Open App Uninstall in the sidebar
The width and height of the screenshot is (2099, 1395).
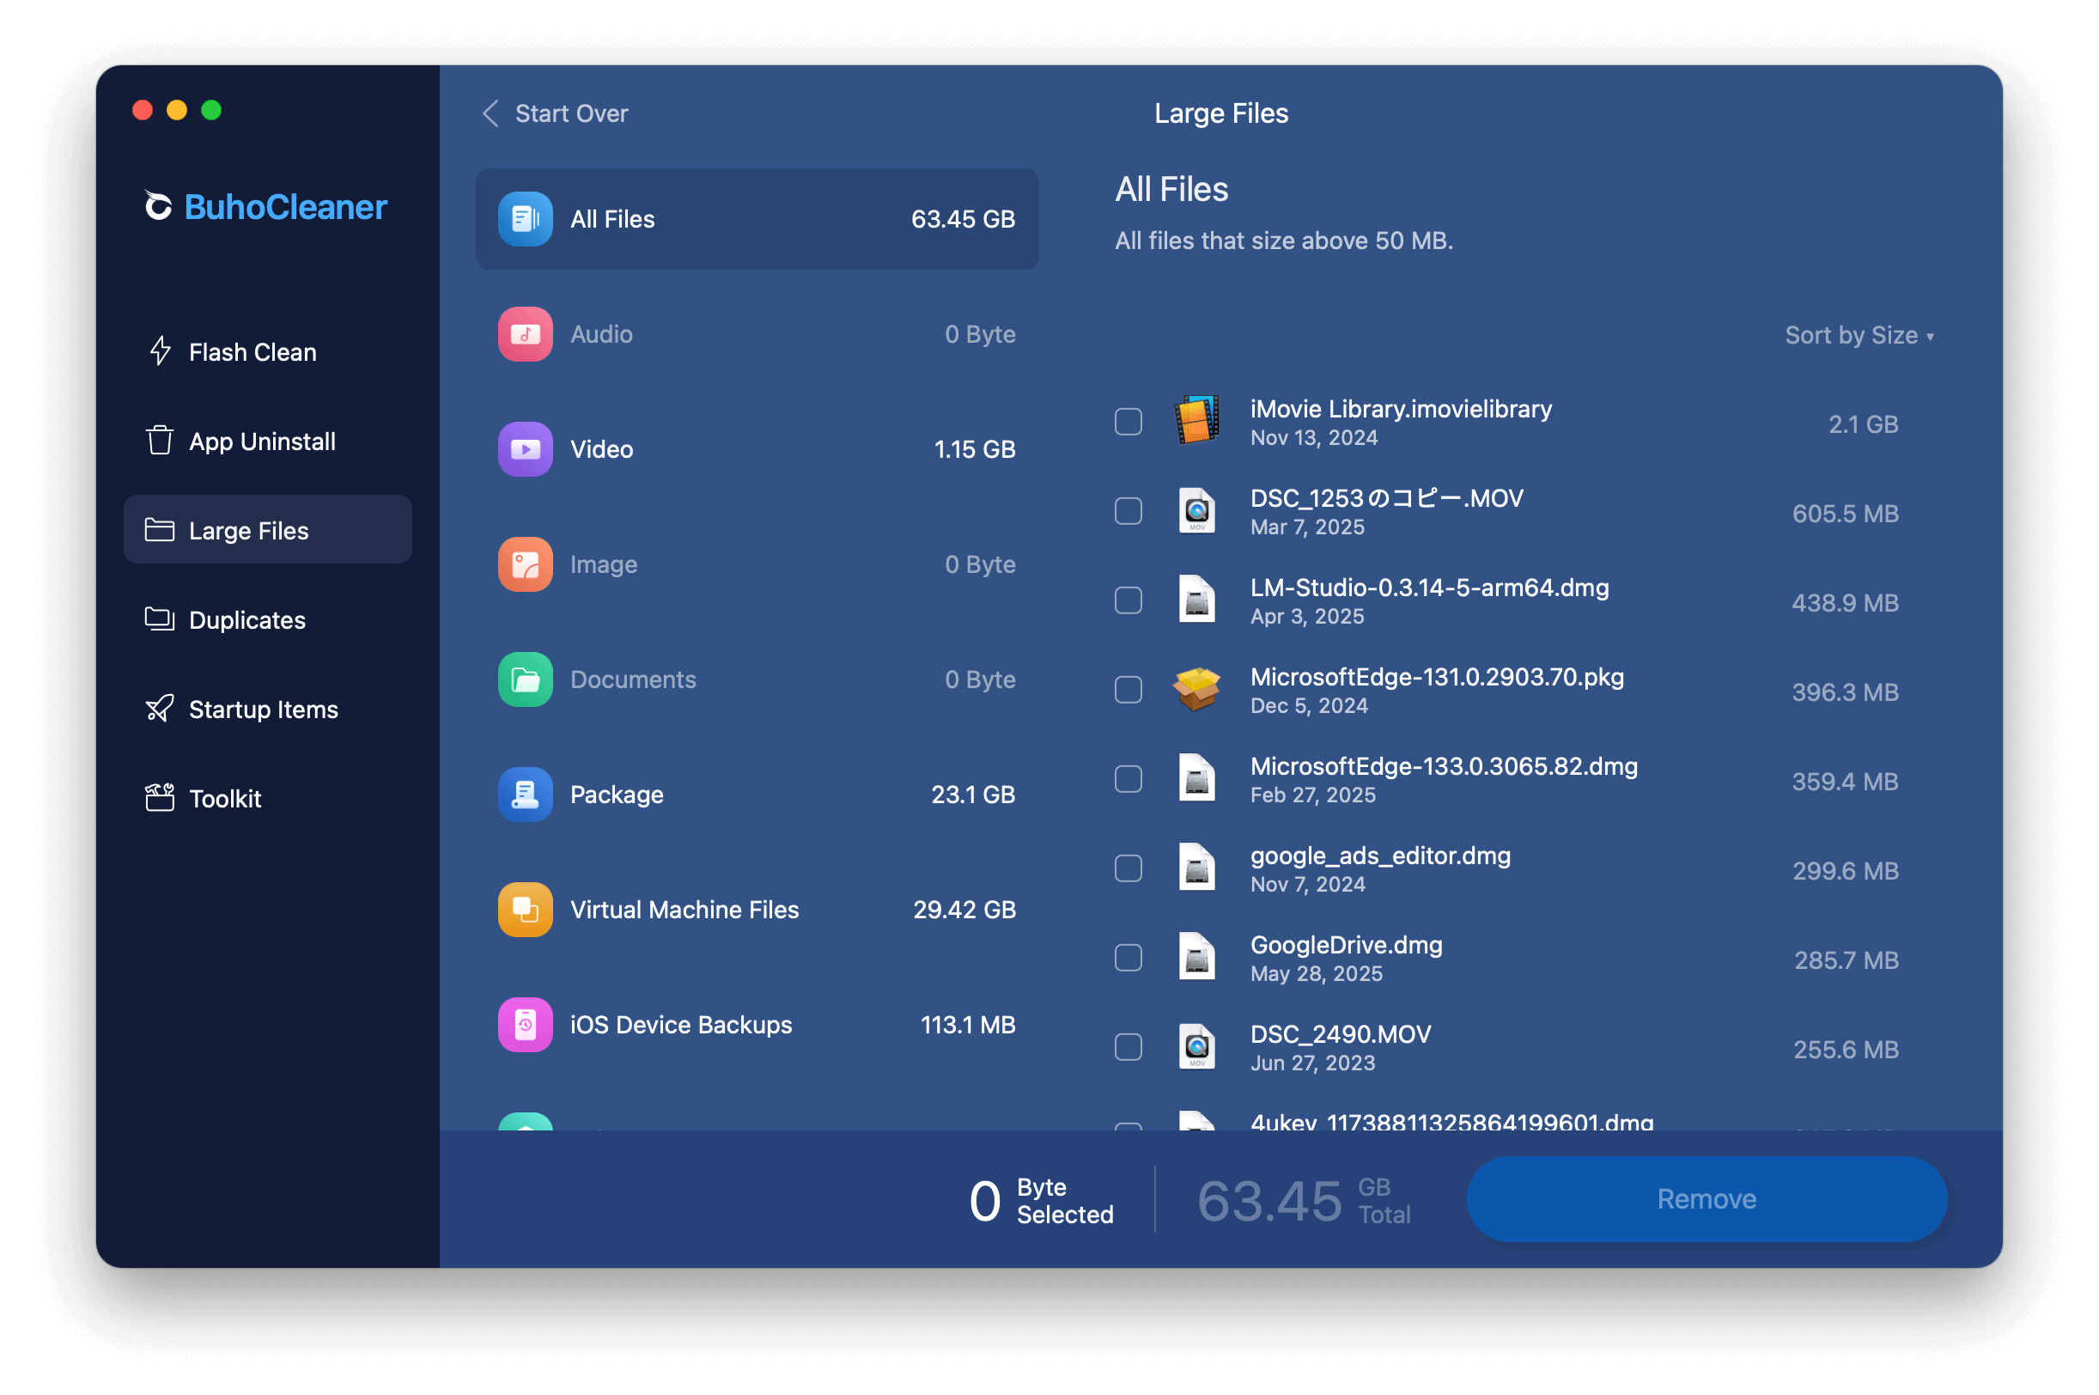pos(267,441)
